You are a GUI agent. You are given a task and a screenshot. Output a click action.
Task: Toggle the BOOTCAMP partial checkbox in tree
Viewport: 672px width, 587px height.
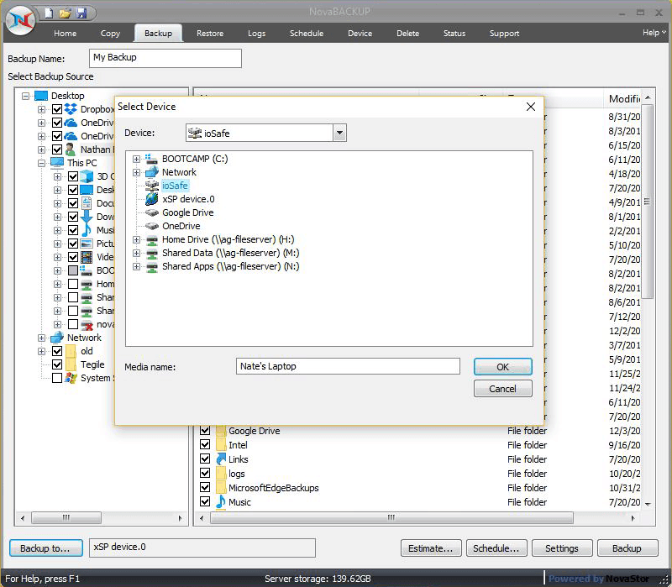pos(73,270)
